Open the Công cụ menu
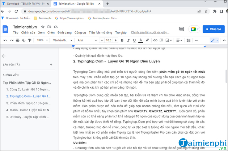The image size is (228, 151). [80, 32]
